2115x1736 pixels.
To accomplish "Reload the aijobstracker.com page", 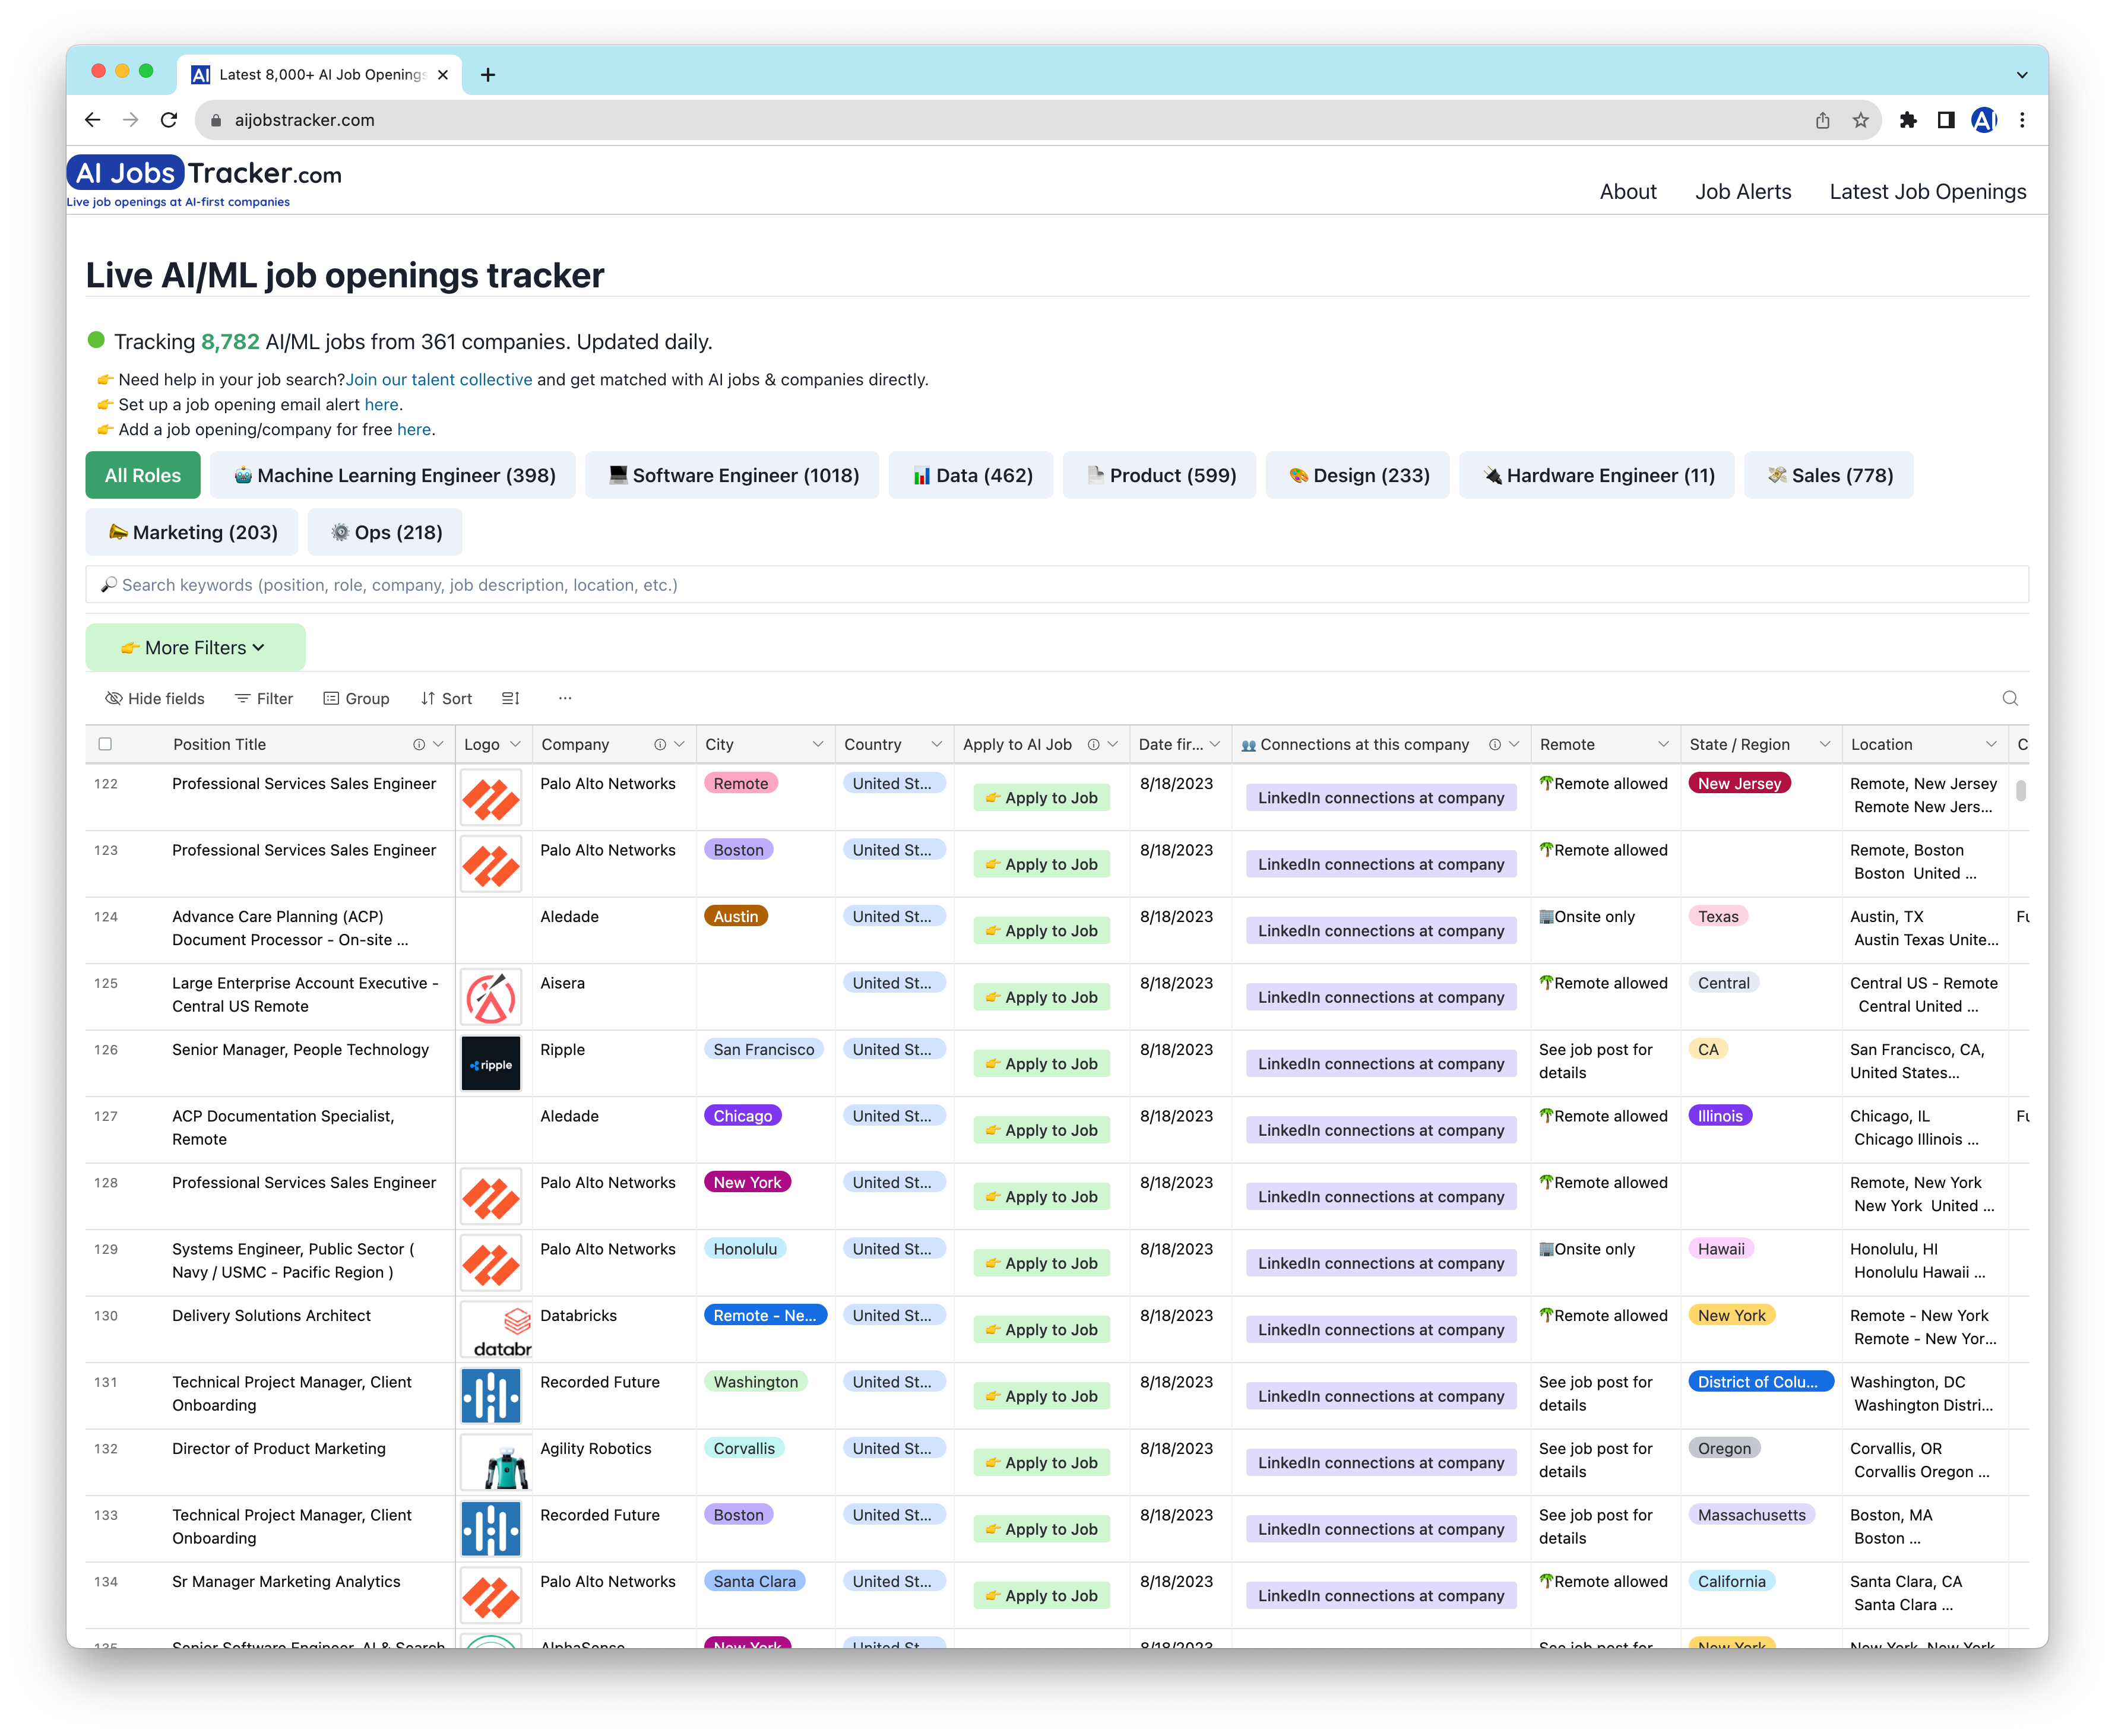I will [x=169, y=120].
